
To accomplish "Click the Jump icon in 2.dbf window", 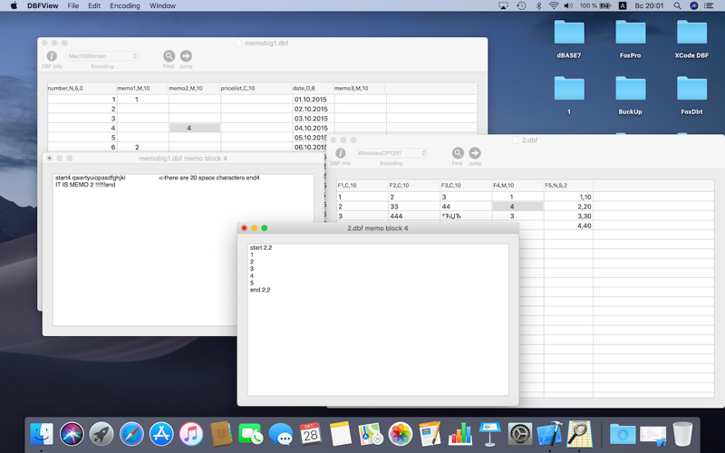I will [475, 153].
